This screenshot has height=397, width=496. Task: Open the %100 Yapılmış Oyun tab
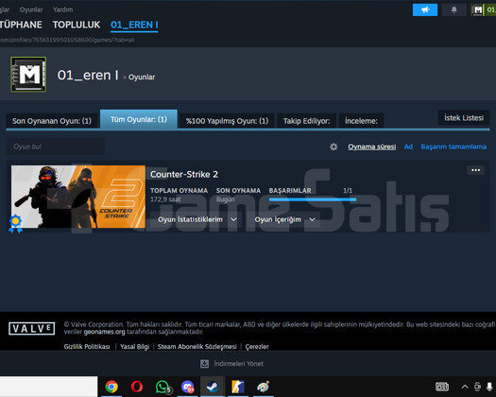[x=227, y=121]
